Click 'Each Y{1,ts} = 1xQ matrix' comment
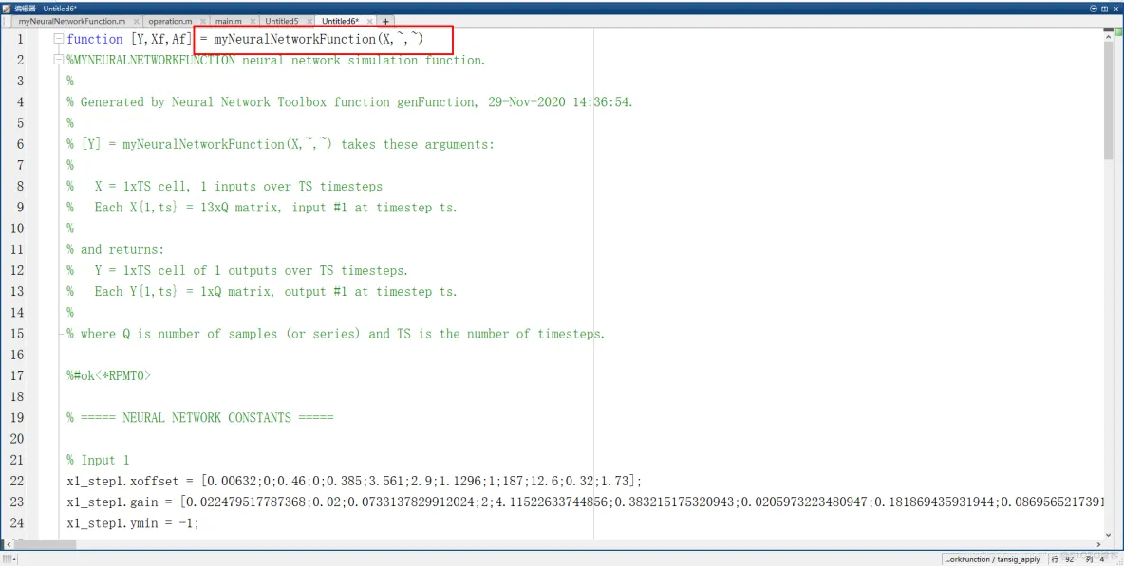 pos(262,291)
